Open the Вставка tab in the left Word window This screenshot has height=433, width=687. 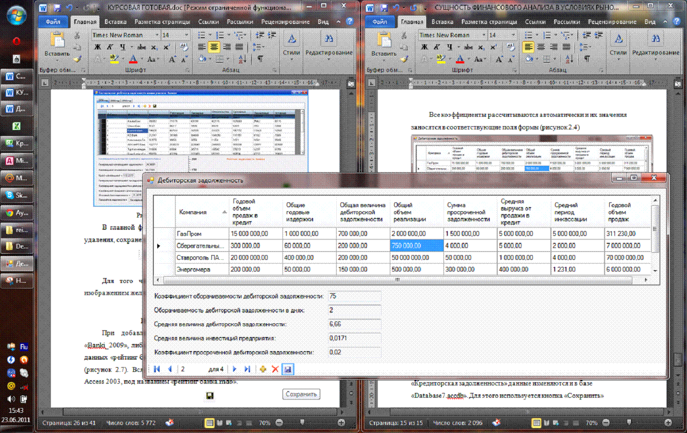(x=115, y=22)
